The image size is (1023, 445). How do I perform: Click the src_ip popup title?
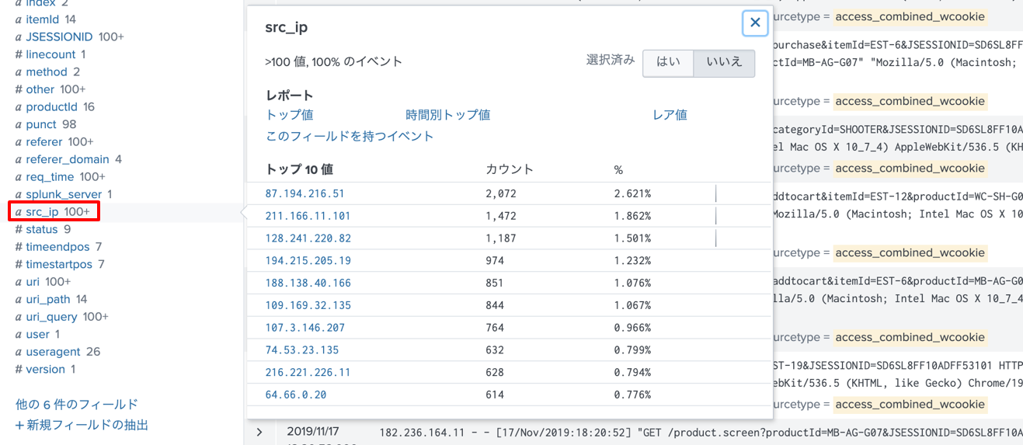coord(287,28)
